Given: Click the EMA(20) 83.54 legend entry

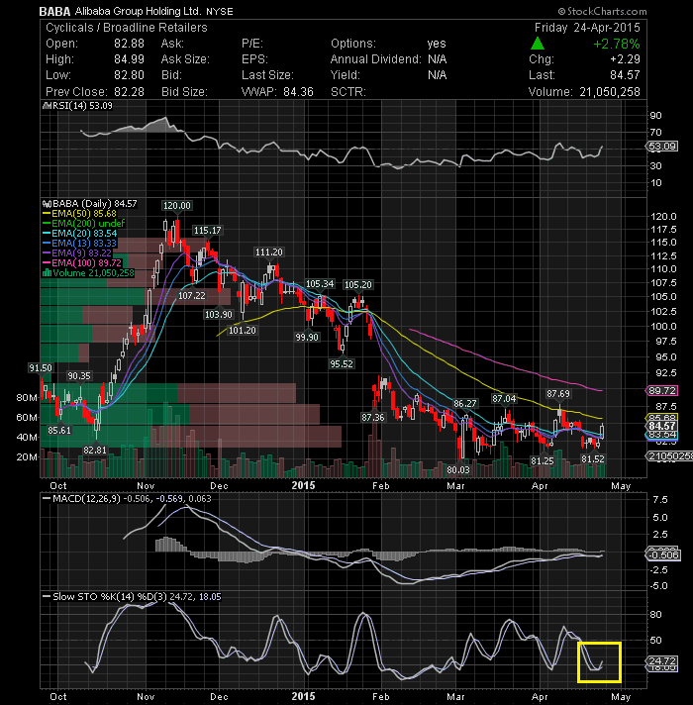Looking at the screenshot, I should (79, 234).
